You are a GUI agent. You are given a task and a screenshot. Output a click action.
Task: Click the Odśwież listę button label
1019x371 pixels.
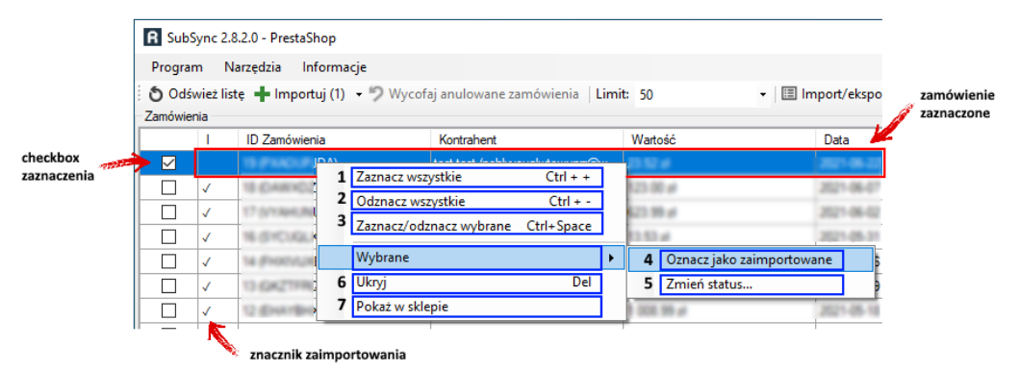[x=206, y=95]
